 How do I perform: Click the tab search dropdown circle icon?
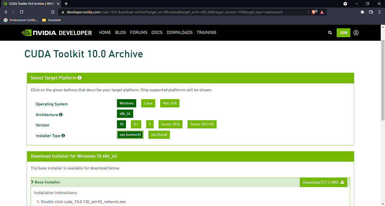pyautogui.click(x=345, y=4)
